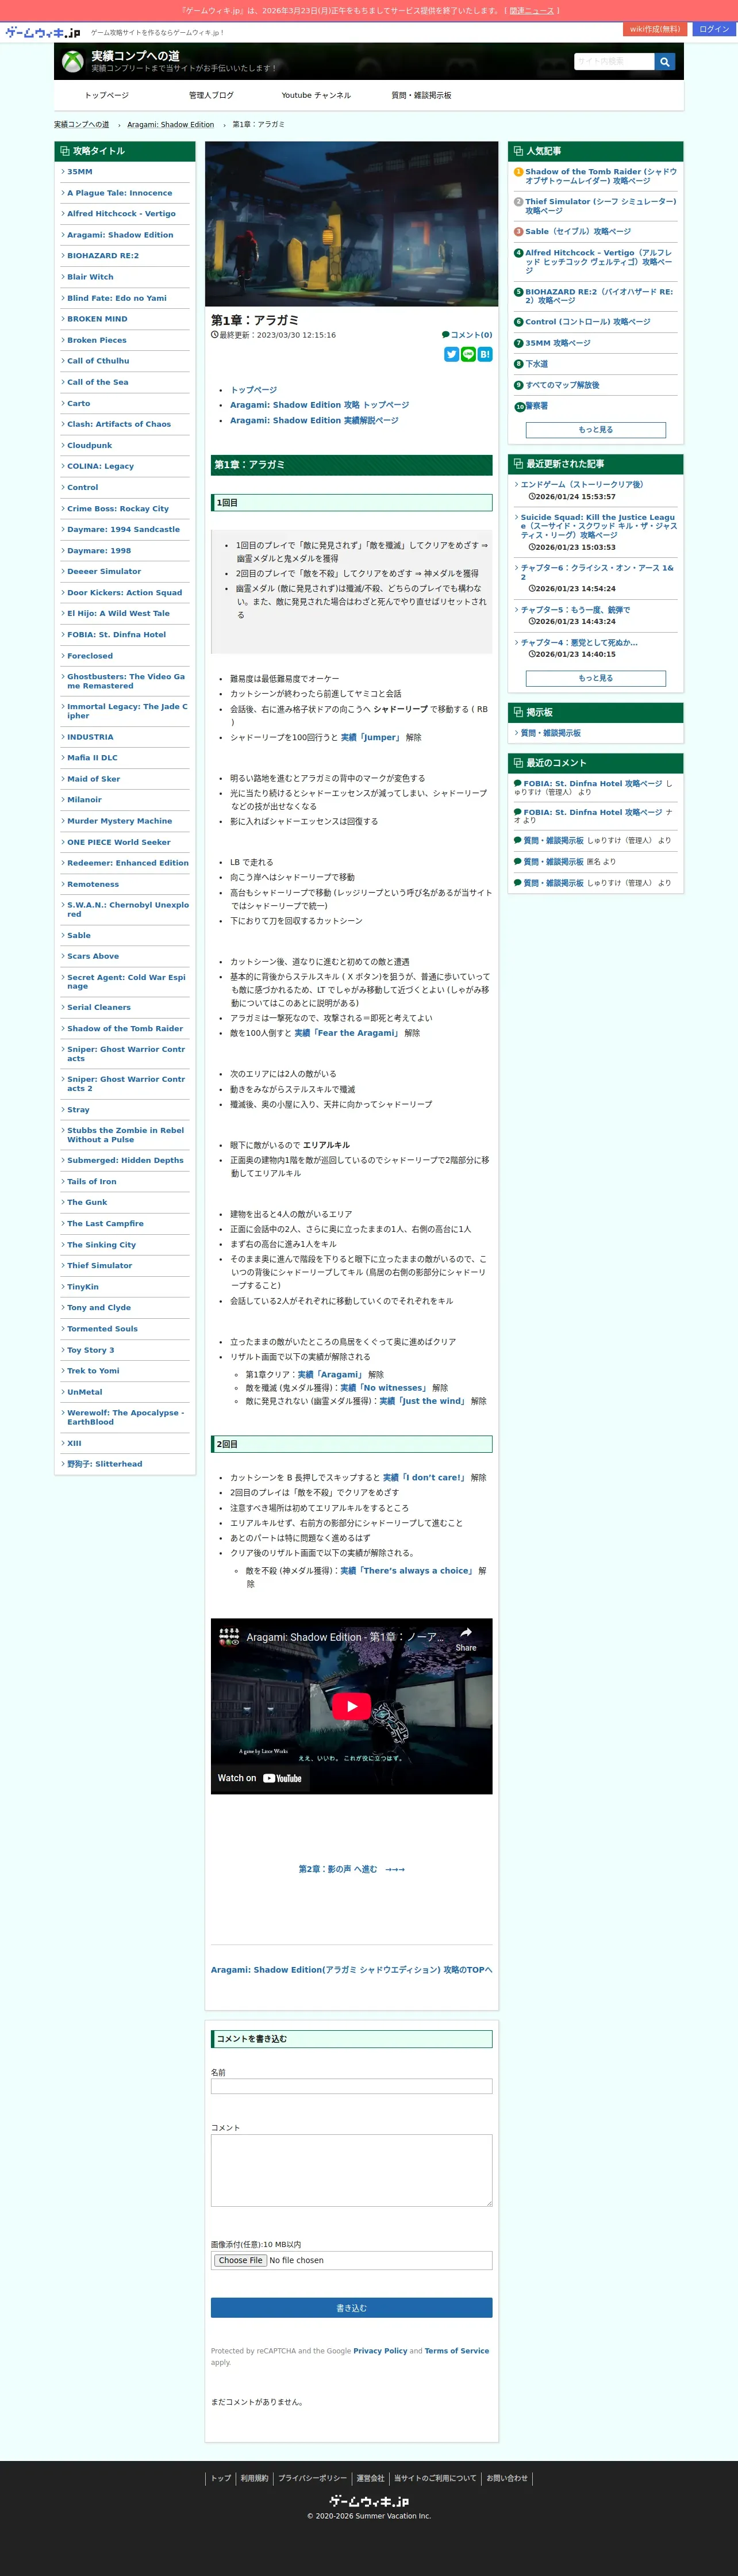This screenshot has height=2576, width=738.
Task: Open the 実績「Just the wind」 link
Action: pos(423,1401)
